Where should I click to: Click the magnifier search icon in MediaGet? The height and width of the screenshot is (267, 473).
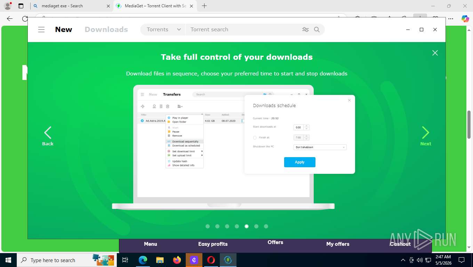(x=317, y=30)
